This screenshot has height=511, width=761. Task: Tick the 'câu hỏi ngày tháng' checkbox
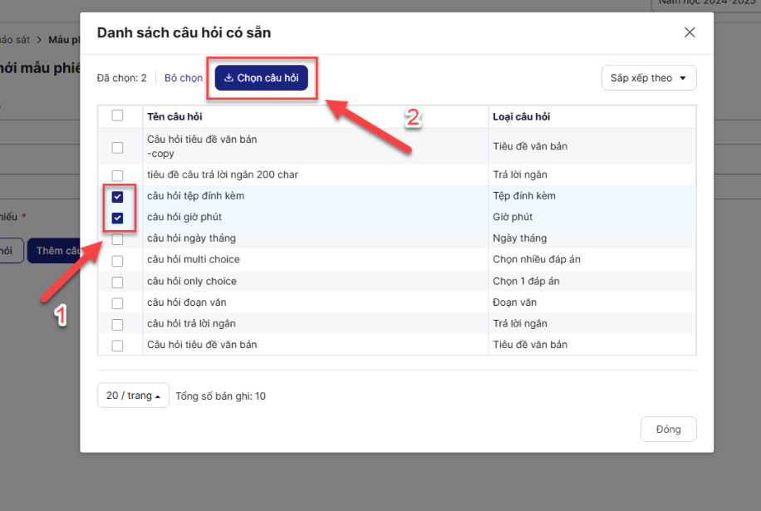coord(117,239)
